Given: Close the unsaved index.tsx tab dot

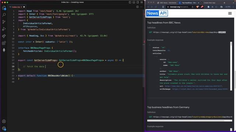Looking at the screenshot, I should point(24,7).
